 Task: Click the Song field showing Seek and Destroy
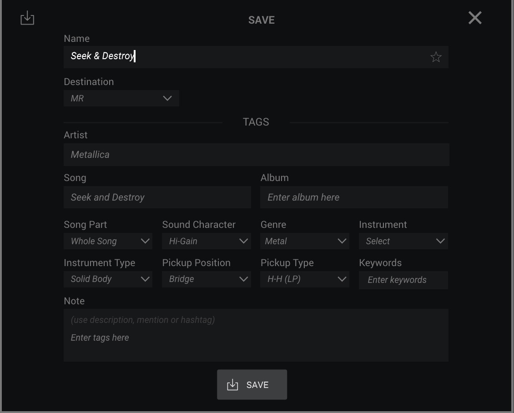coord(157,197)
